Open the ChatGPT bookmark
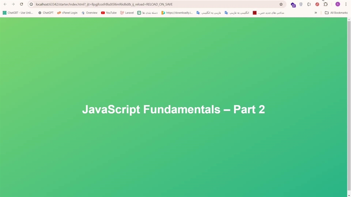 46,13
